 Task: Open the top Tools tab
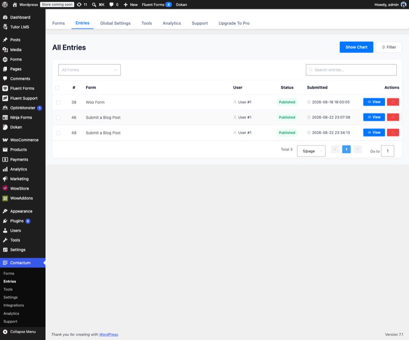[x=147, y=23]
